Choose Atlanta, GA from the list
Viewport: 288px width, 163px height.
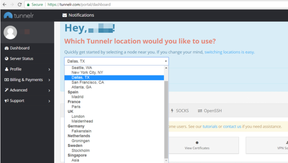(x=114, y=87)
